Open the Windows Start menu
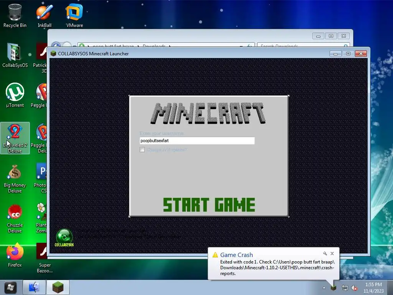Image resolution: width=393 pixels, height=295 pixels. click(10, 287)
